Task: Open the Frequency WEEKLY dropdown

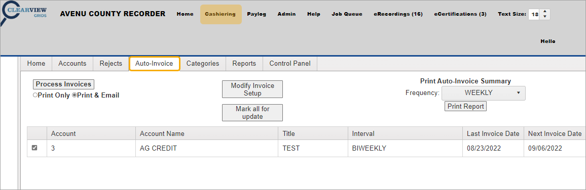Action: 483,93
